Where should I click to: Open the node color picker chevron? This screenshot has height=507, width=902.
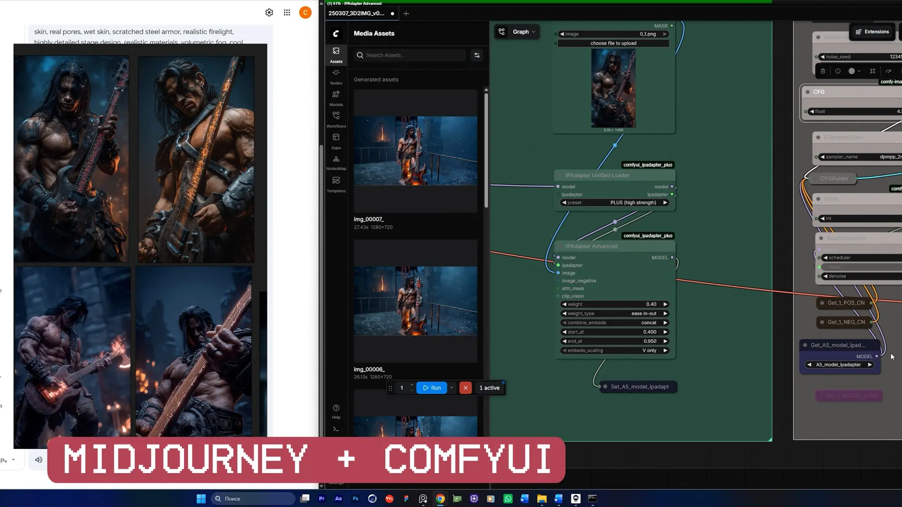pos(859,71)
